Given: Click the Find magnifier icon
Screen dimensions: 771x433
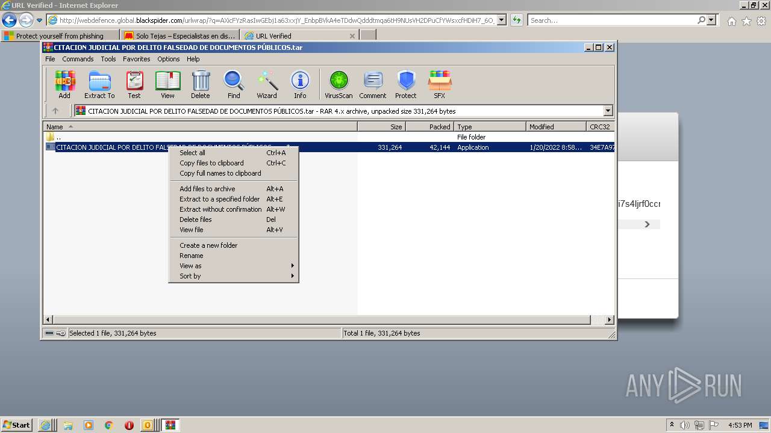Looking at the screenshot, I should (x=234, y=85).
